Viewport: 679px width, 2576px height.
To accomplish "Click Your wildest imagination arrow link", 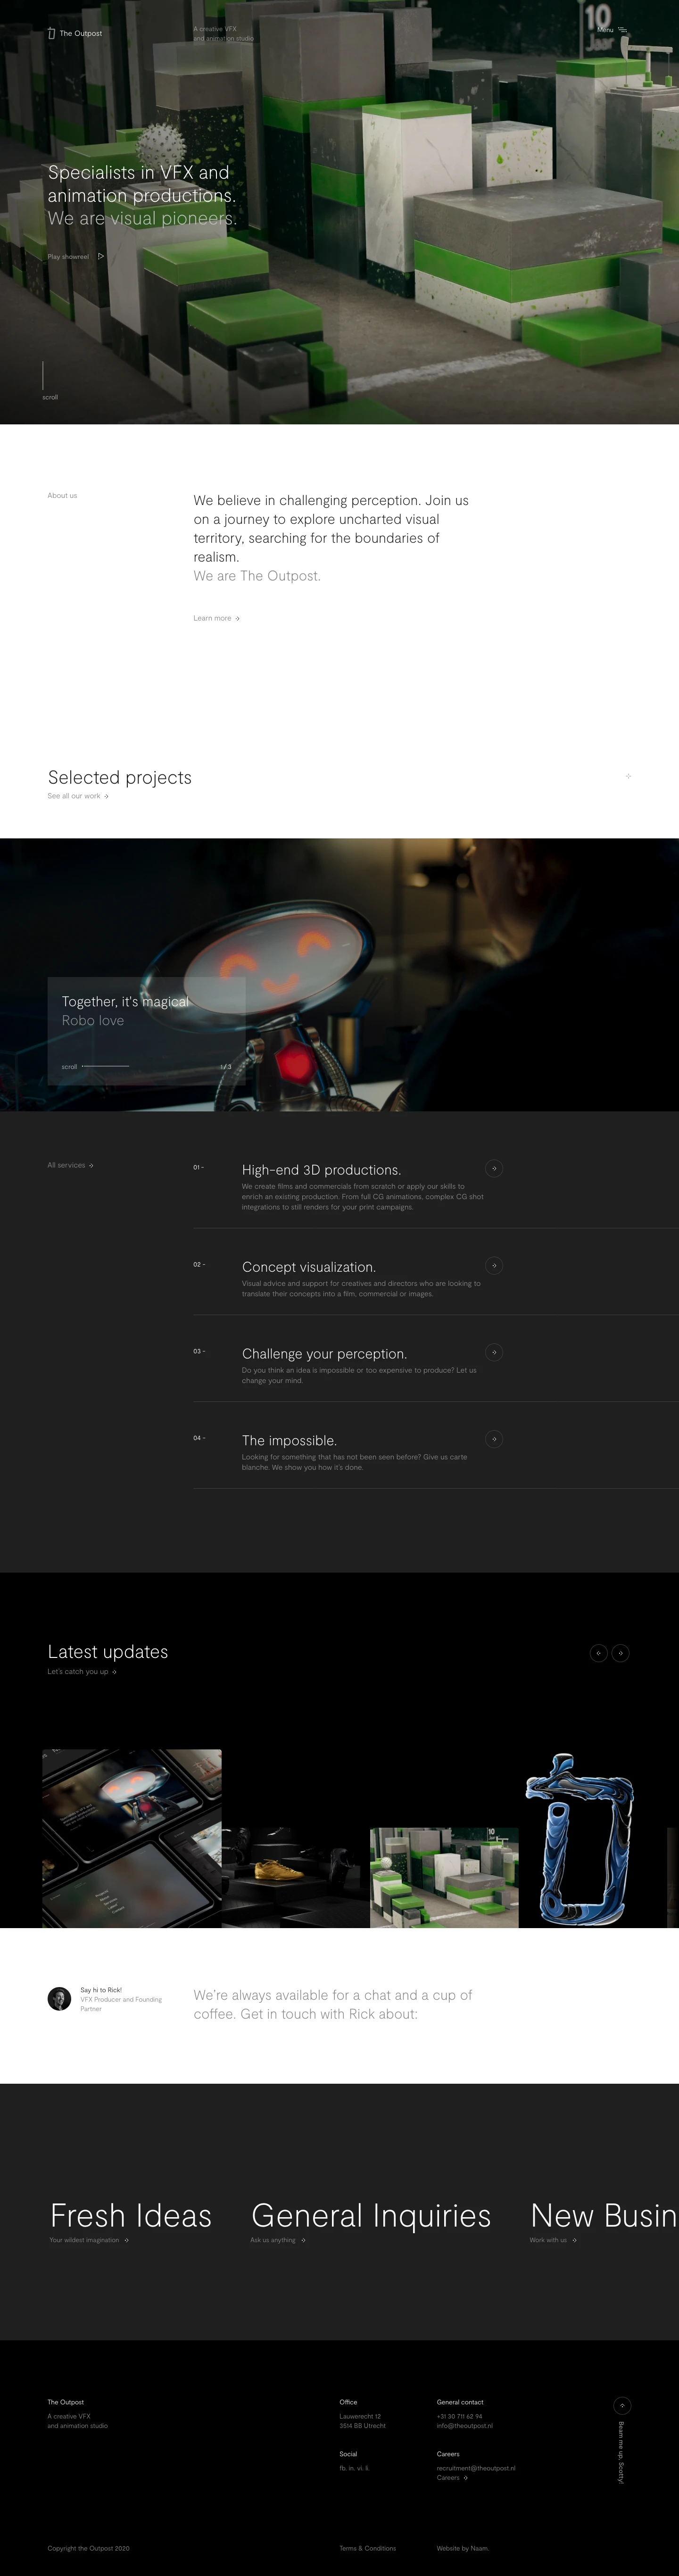I will [x=89, y=2240].
